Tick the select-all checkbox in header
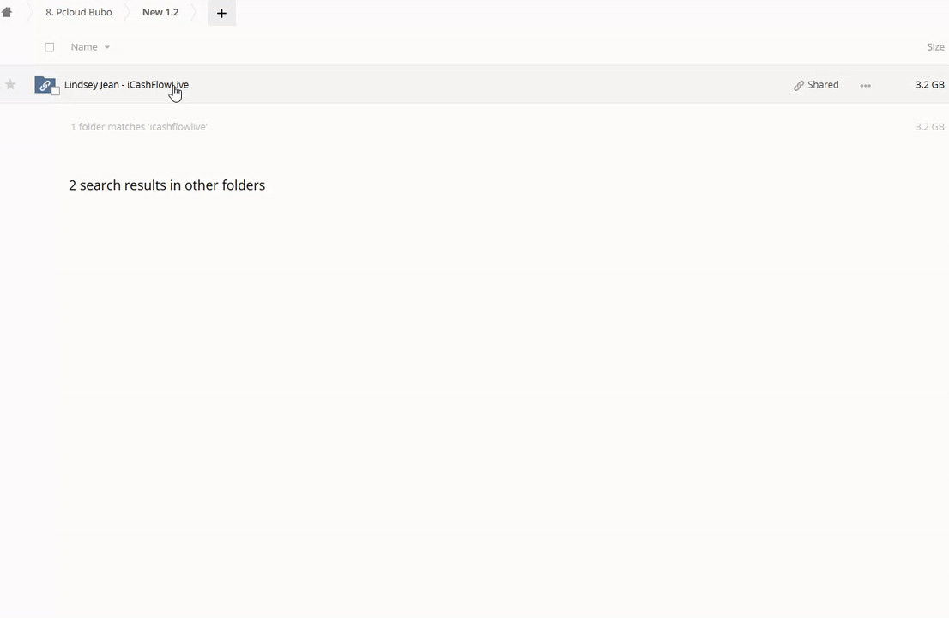Screen dimensions: 949x618 pyautogui.click(x=49, y=47)
